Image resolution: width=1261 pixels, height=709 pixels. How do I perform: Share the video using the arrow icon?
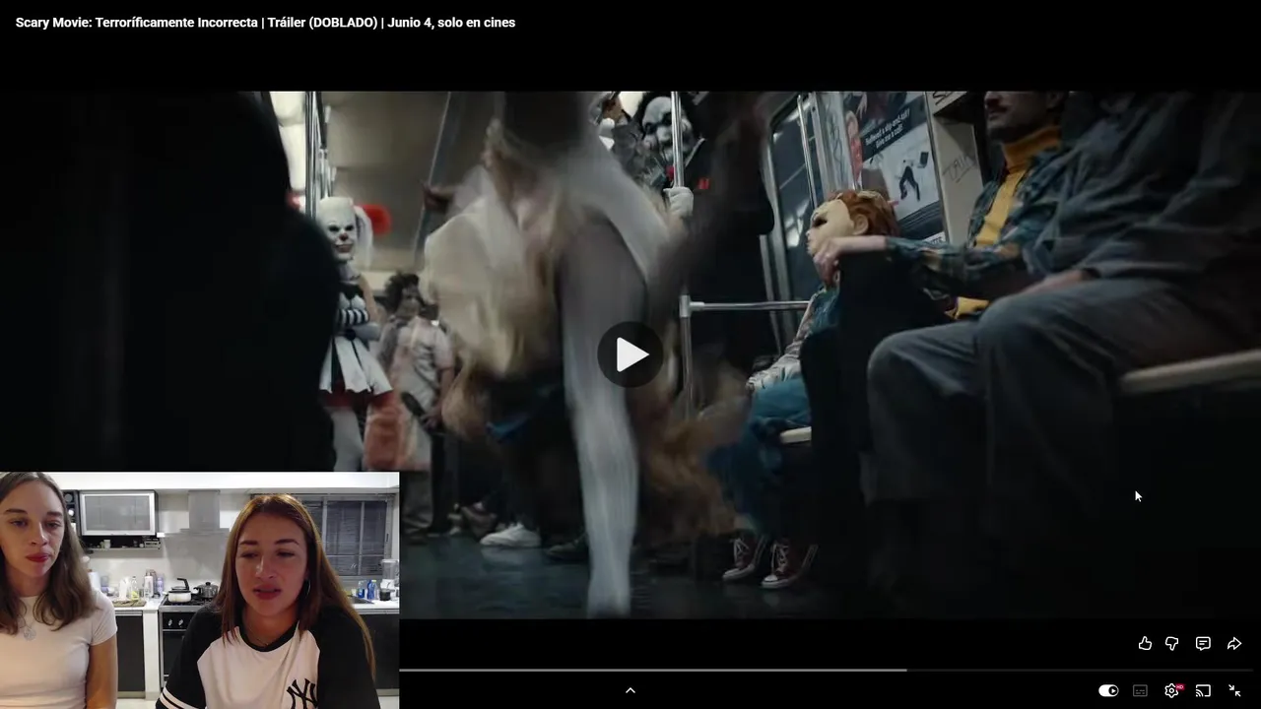point(1233,643)
